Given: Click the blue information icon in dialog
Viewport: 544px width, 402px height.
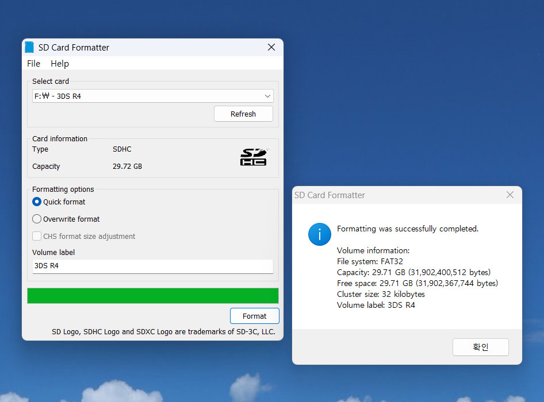Looking at the screenshot, I should 320,234.
